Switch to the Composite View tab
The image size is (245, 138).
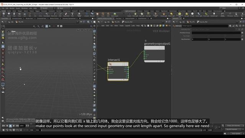pos(41,18)
